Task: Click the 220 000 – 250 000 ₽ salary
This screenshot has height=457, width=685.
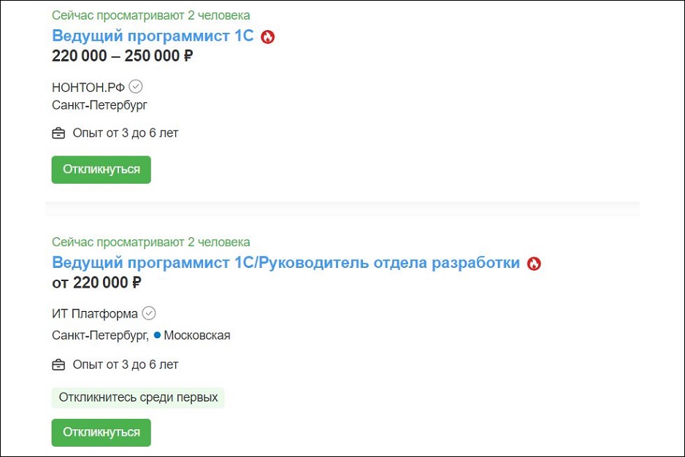Action: coord(123,56)
